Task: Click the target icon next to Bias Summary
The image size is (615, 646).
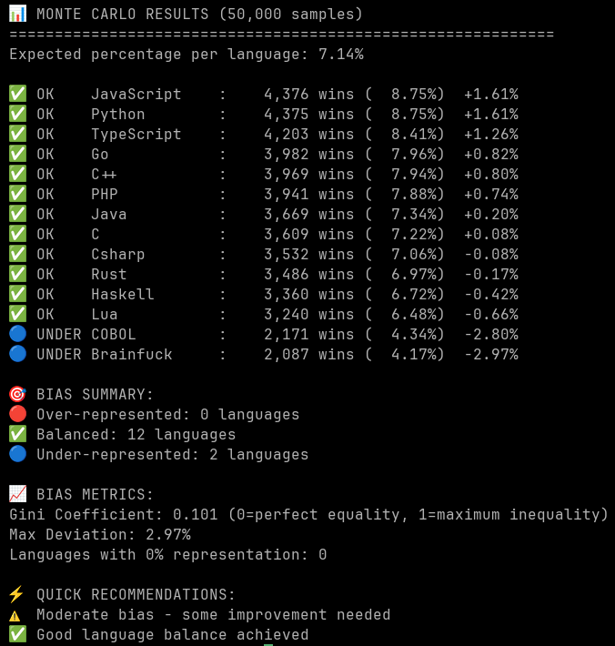Action: click(17, 394)
